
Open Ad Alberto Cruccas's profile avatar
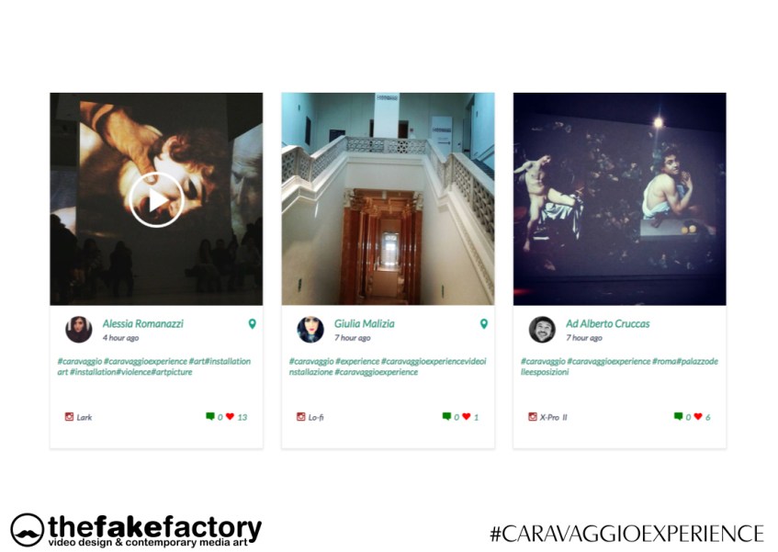click(542, 330)
